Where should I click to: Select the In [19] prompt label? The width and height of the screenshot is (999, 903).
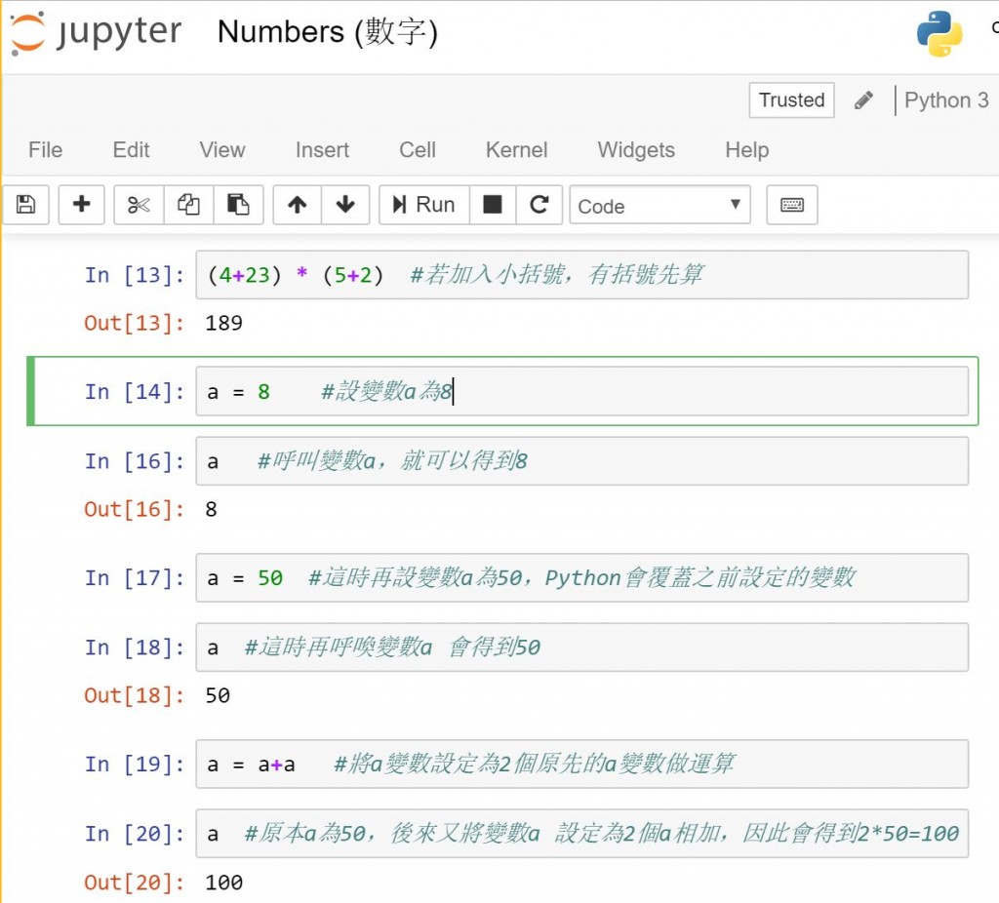tap(135, 765)
